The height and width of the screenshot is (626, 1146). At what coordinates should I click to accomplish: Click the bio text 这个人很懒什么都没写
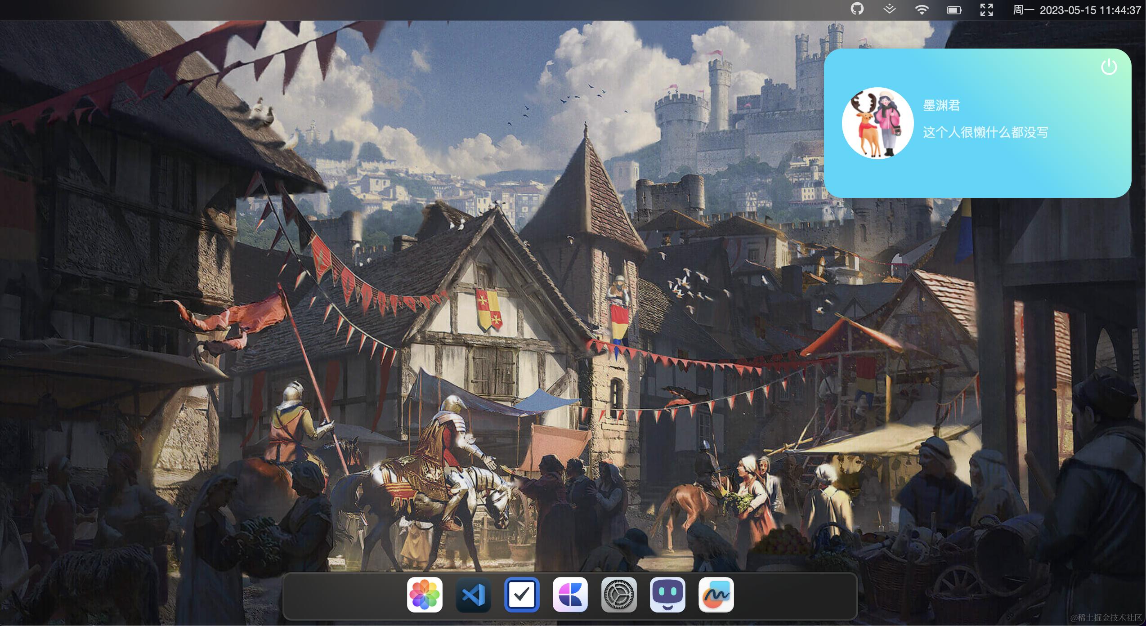[985, 132]
